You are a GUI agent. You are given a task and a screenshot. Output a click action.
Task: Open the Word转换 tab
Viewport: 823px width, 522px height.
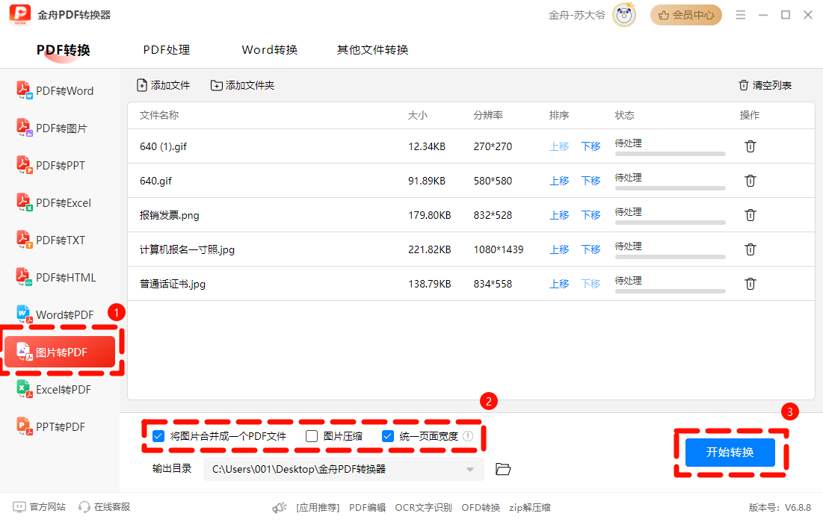click(x=270, y=50)
